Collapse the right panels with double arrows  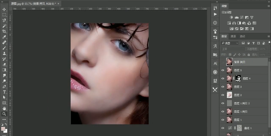tap(269, 2)
